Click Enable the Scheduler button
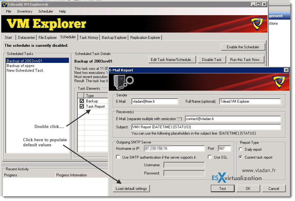Screen dimensions: 295x201 [243, 47]
